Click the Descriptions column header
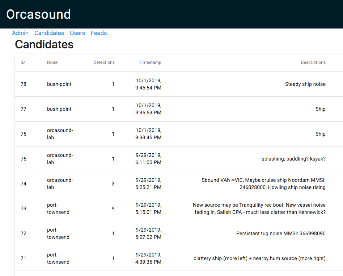 pos(313,62)
